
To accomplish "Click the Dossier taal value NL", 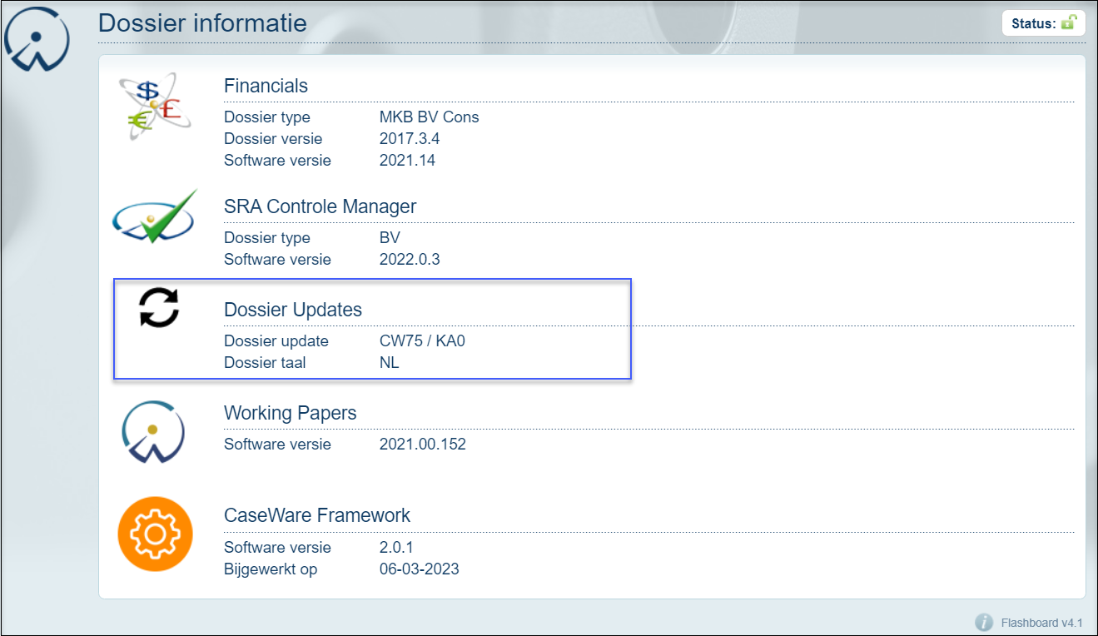I will [389, 363].
